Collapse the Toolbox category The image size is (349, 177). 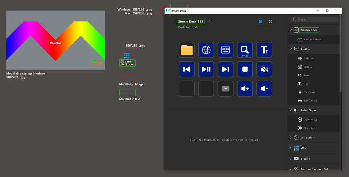(x=291, y=49)
